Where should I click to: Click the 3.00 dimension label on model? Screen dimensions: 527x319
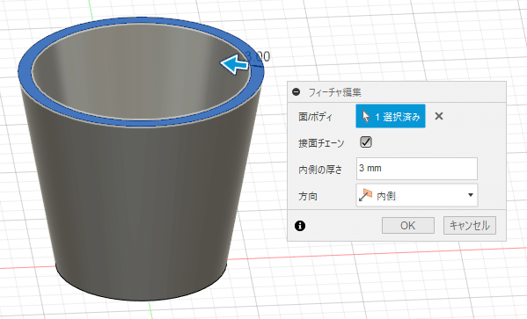258,56
